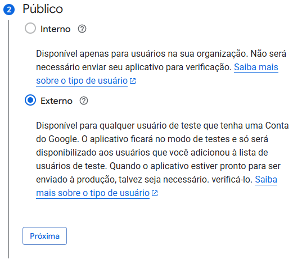Image resolution: width=302 pixels, height=264 pixels.
Task: Select the Interno radio button
Action: (x=30, y=28)
